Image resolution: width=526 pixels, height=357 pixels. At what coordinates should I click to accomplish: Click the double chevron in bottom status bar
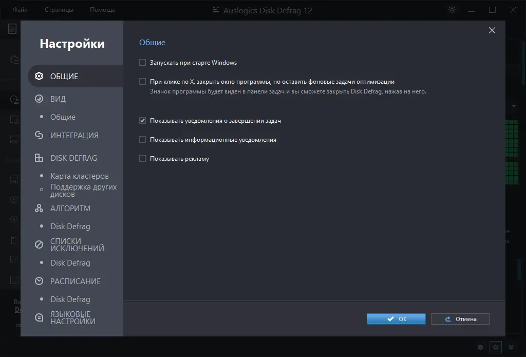point(511,347)
